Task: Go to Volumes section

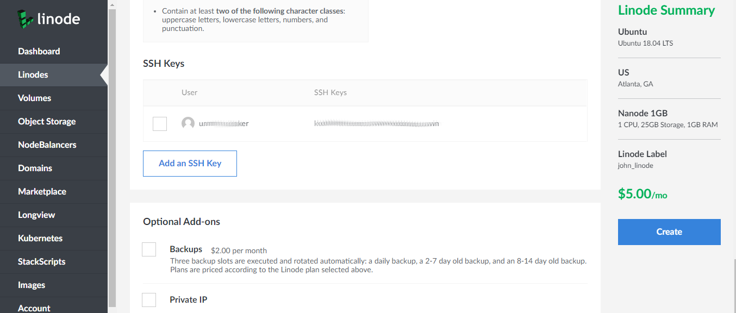Action: pos(35,98)
